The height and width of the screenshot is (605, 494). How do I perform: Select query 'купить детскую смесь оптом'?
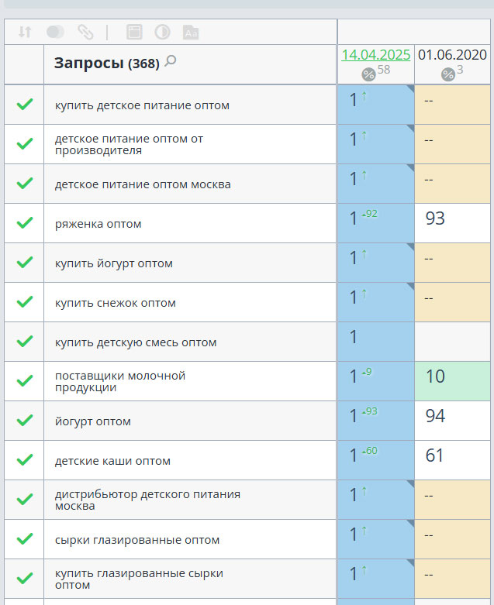tap(136, 342)
